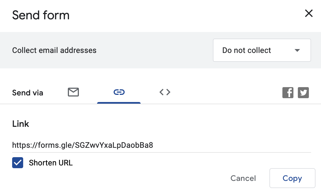
Task: Share the form on Twitter
Action: [x=303, y=93]
